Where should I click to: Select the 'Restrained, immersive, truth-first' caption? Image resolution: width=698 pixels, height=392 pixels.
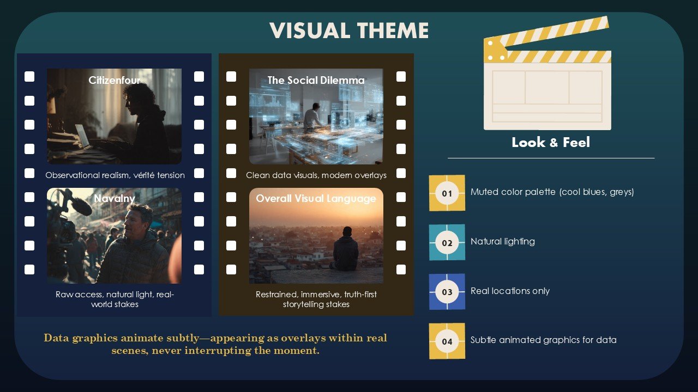[316, 299]
